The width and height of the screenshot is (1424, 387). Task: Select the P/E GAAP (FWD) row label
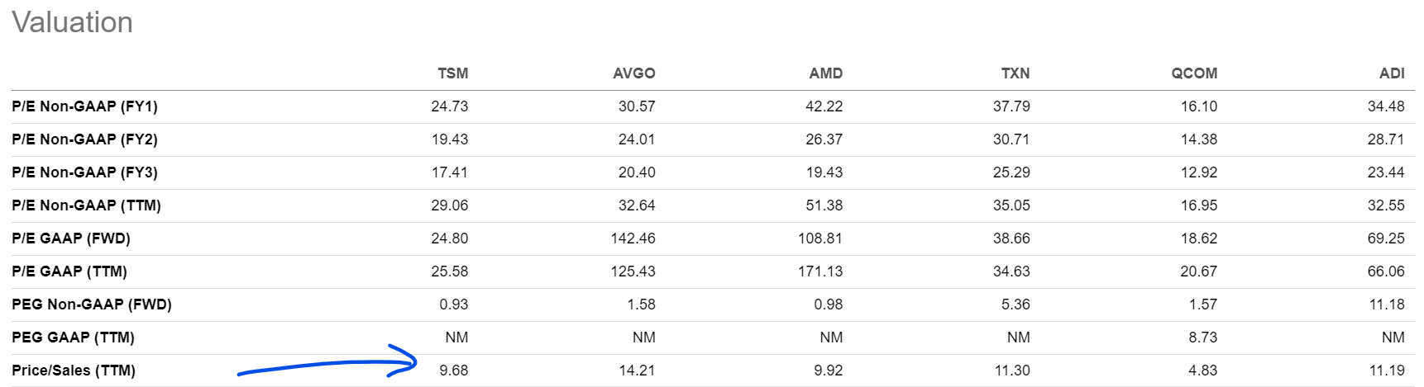coord(71,238)
